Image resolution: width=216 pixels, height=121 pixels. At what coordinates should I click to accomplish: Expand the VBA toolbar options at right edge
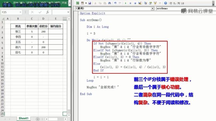213,3
